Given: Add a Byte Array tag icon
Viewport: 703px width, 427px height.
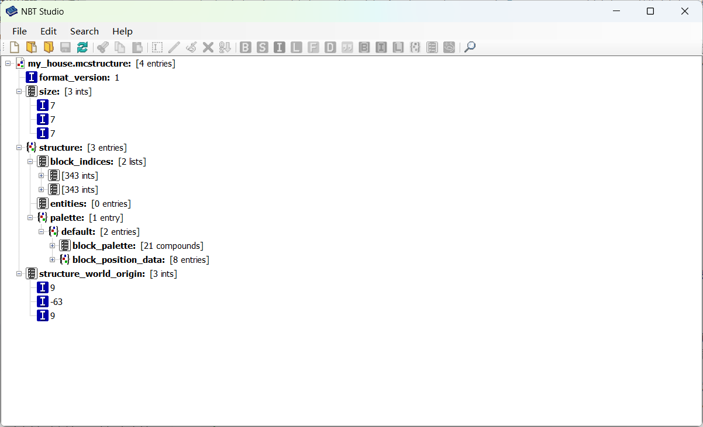Looking at the screenshot, I should pos(364,47).
